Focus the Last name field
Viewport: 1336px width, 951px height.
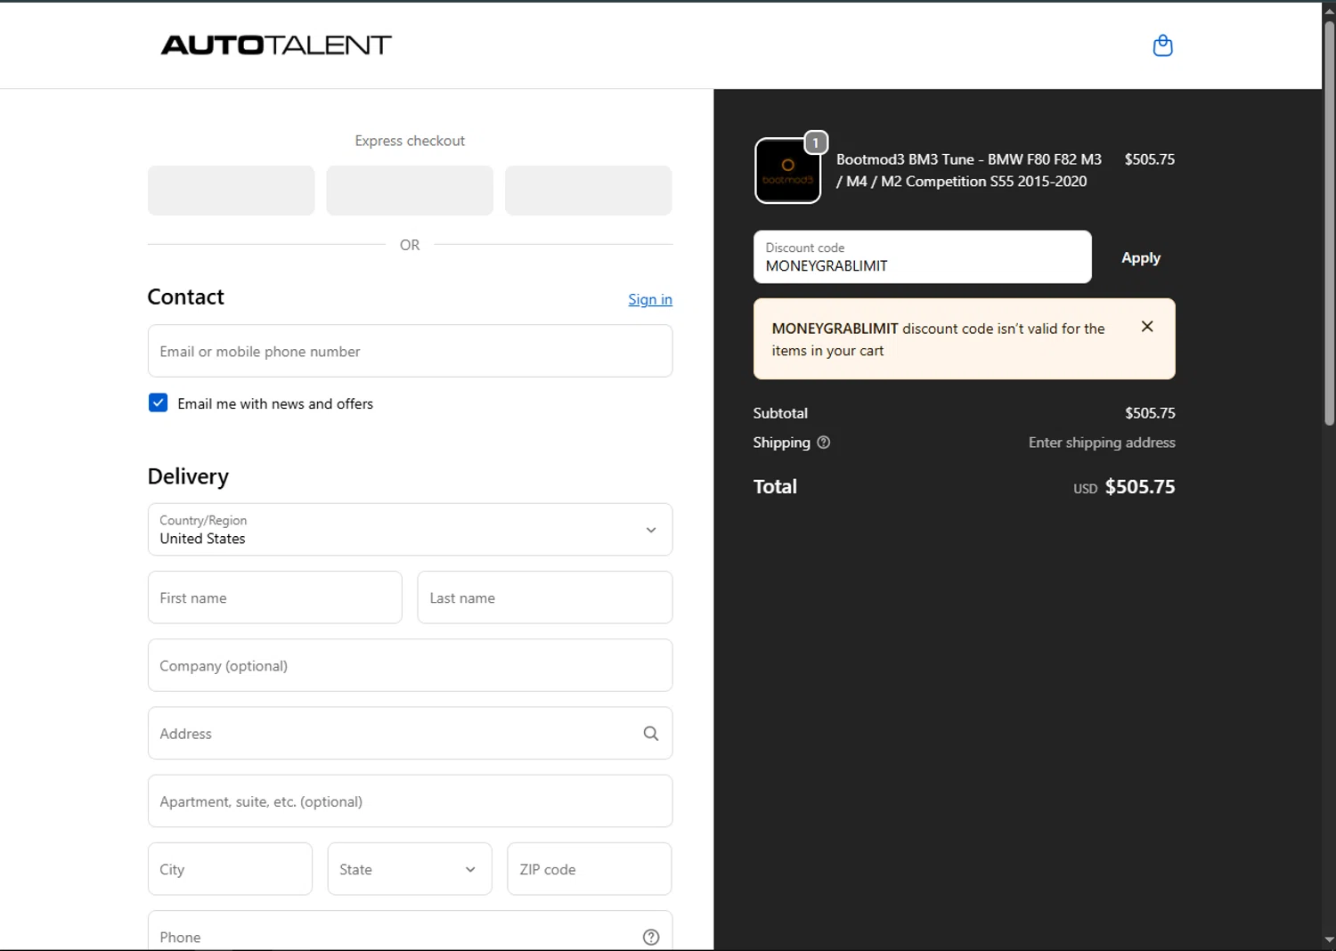pyautogui.click(x=545, y=597)
